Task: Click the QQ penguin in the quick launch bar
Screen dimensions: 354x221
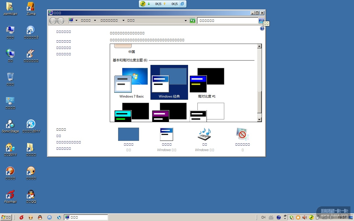Action: pyautogui.click(x=40, y=217)
